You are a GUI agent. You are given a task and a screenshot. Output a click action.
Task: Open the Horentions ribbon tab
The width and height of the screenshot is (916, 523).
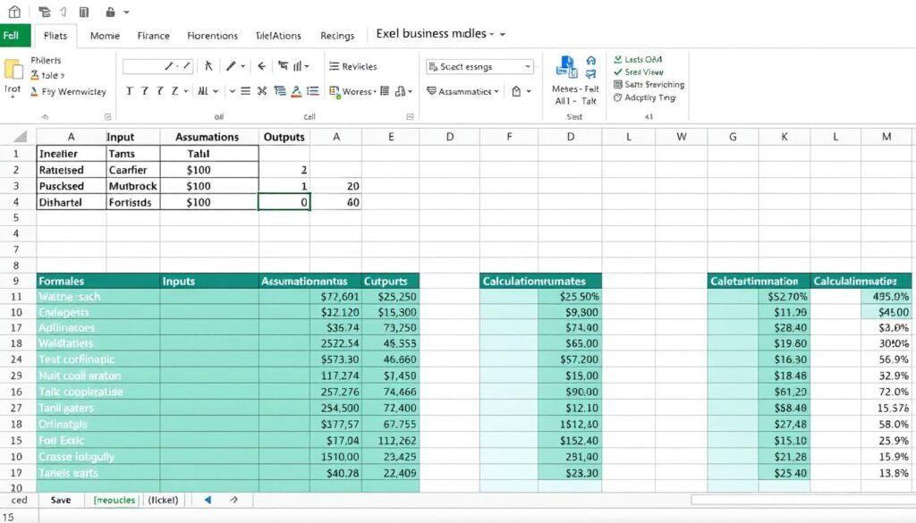pyautogui.click(x=212, y=35)
